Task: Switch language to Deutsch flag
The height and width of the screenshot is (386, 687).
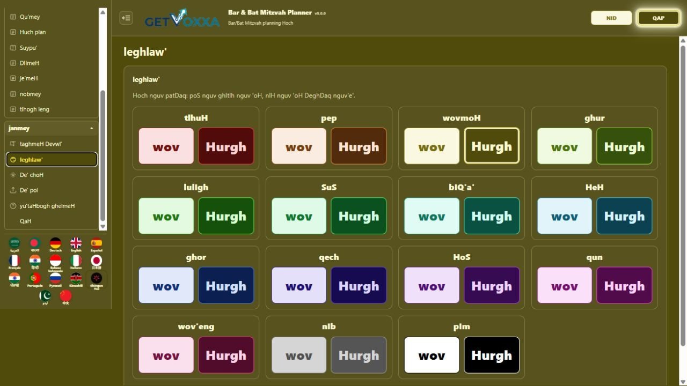Action: [55, 245]
